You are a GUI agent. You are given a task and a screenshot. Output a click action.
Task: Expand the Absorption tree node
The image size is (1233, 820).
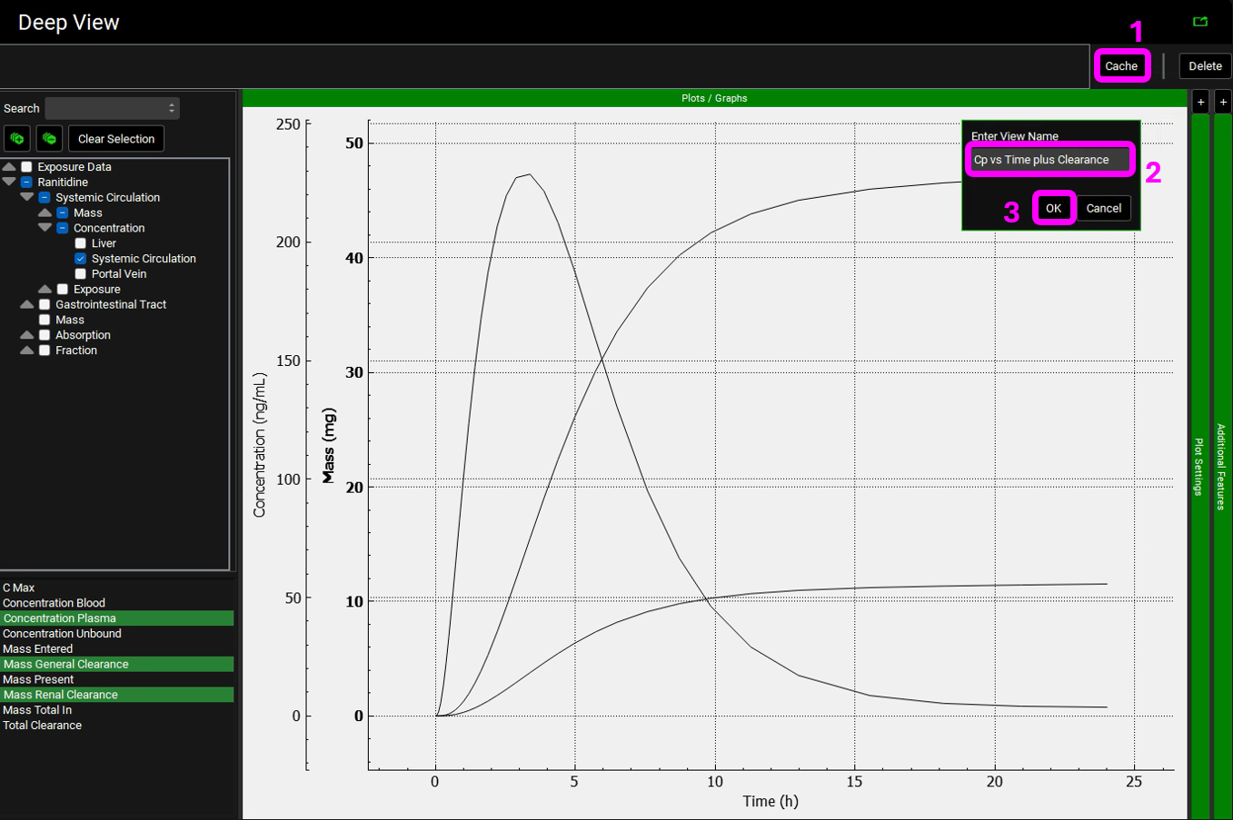pos(27,335)
